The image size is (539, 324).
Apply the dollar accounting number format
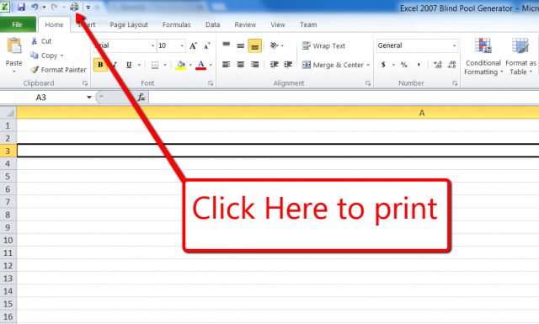coord(383,65)
